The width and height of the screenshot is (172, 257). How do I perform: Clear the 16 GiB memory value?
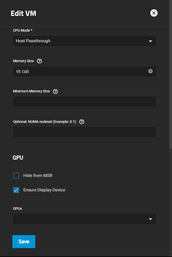coord(150,71)
